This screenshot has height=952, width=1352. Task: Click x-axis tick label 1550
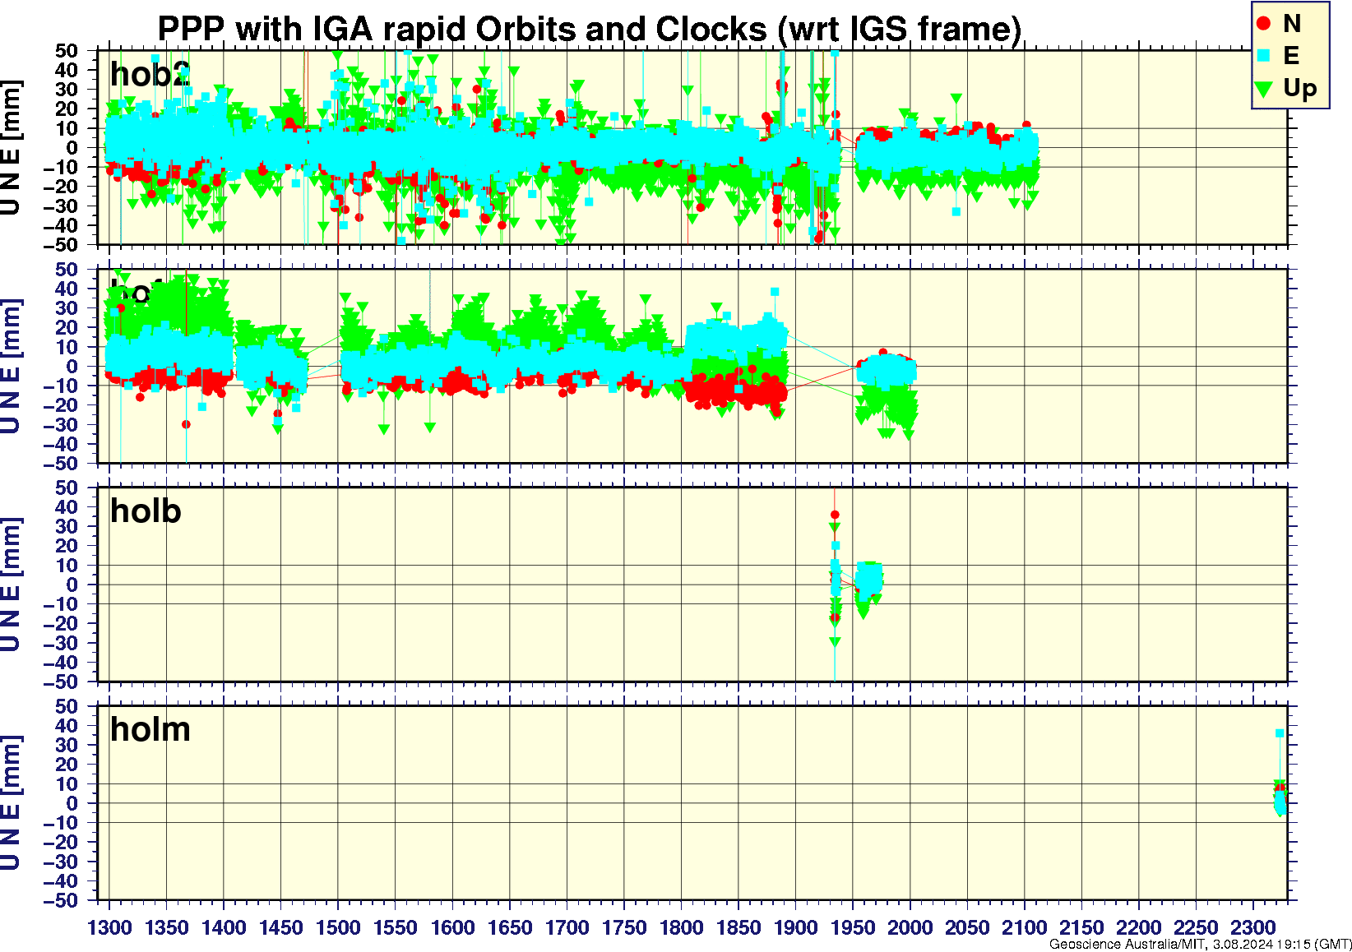point(395,927)
